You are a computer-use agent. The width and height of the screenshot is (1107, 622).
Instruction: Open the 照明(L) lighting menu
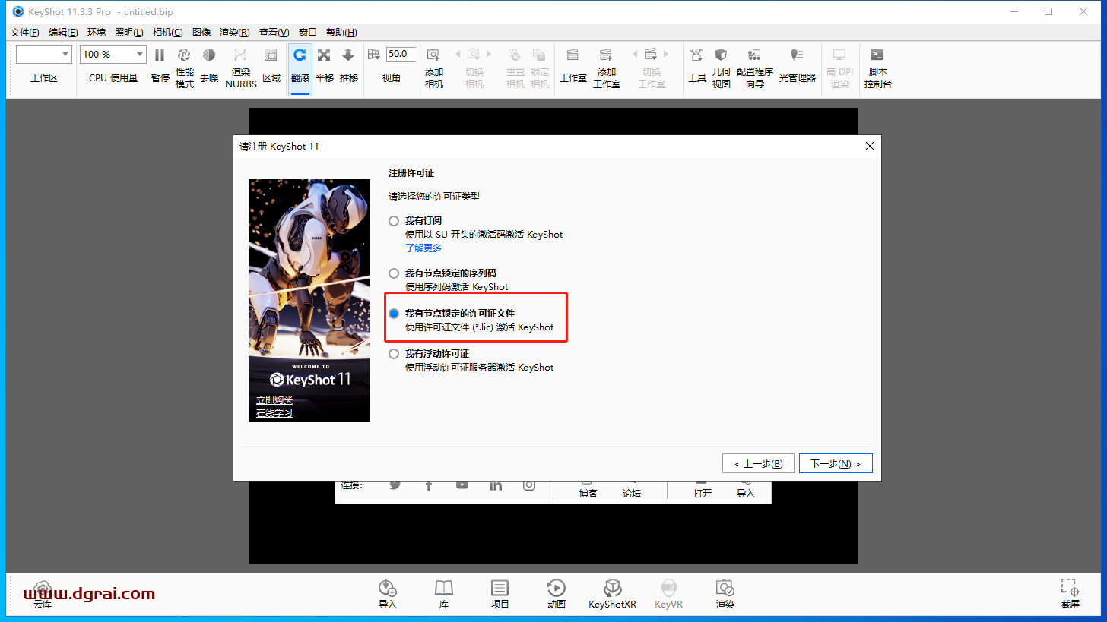pos(129,33)
